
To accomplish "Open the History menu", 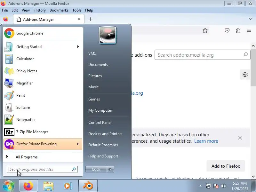I will point(39,10).
